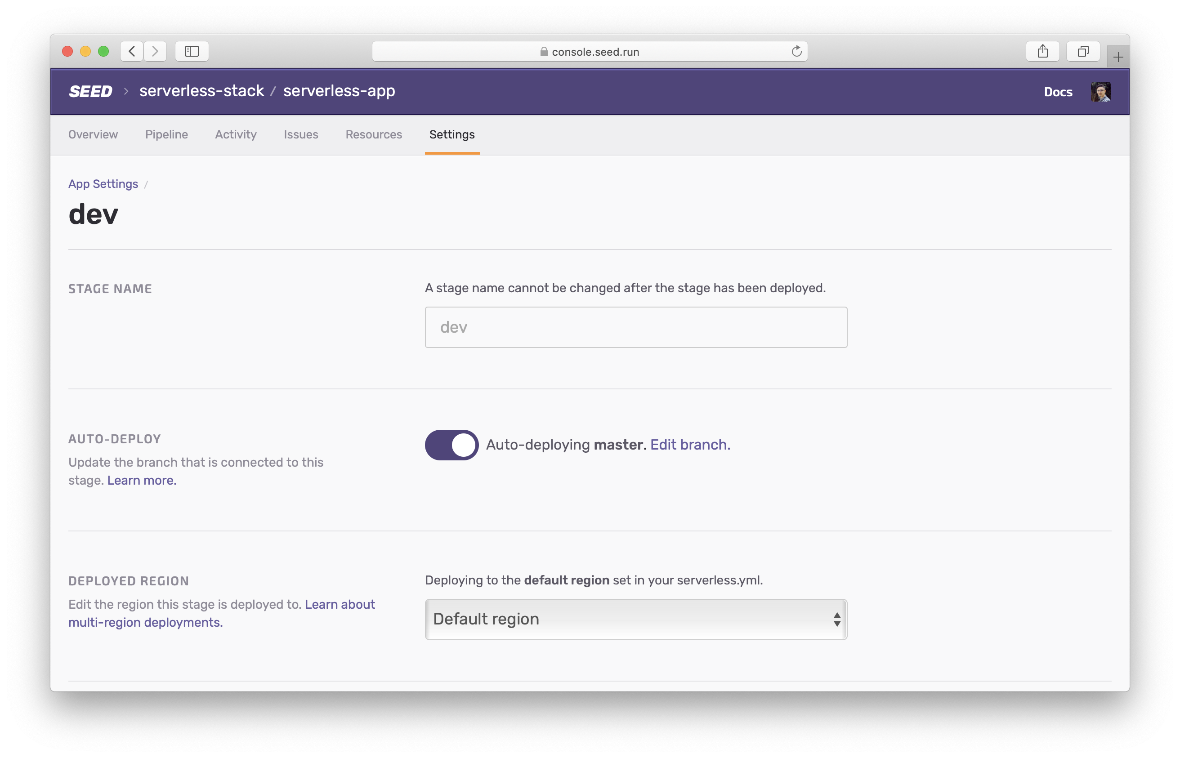This screenshot has height=758, width=1180.
Task: Click the browser forward arrow
Action: [x=155, y=51]
